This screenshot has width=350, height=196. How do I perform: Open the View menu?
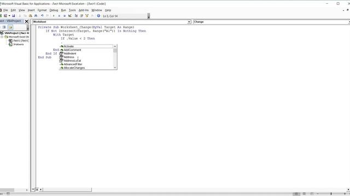(22, 10)
